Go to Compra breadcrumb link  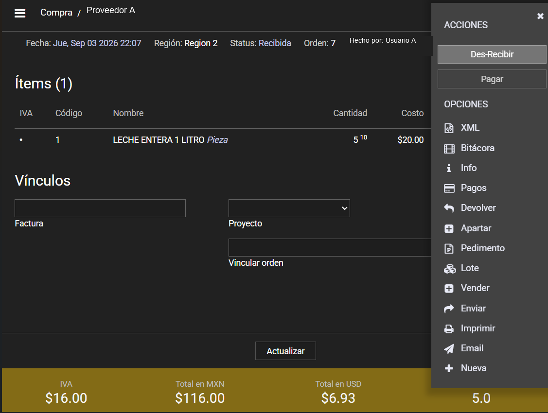coord(56,13)
